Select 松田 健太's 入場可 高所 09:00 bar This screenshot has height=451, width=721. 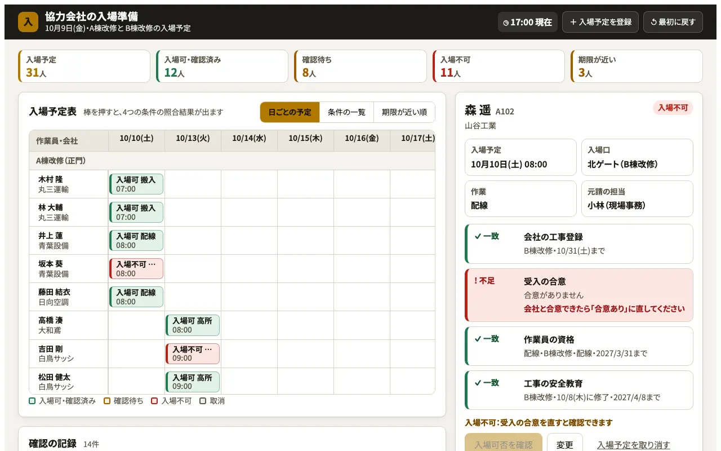tap(193, 382)
